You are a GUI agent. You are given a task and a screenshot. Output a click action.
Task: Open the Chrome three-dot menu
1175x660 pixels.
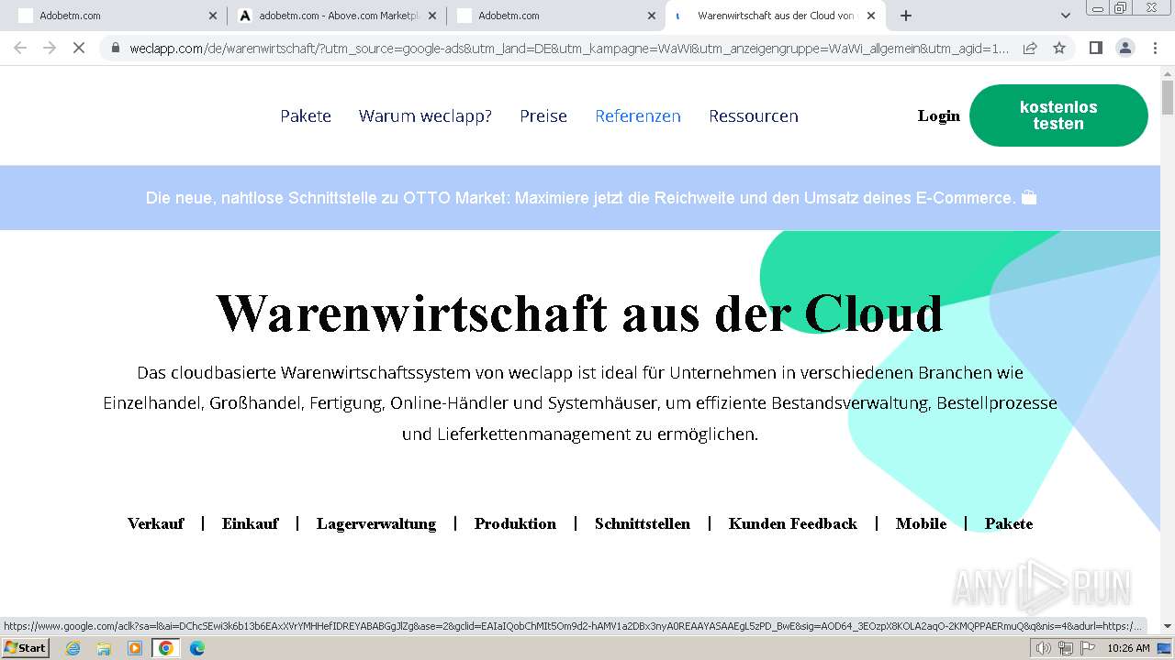[1154, 48]
